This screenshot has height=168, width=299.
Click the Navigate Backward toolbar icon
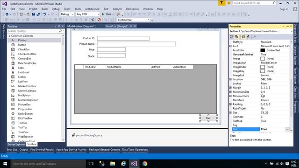click(x=7, y=14)
